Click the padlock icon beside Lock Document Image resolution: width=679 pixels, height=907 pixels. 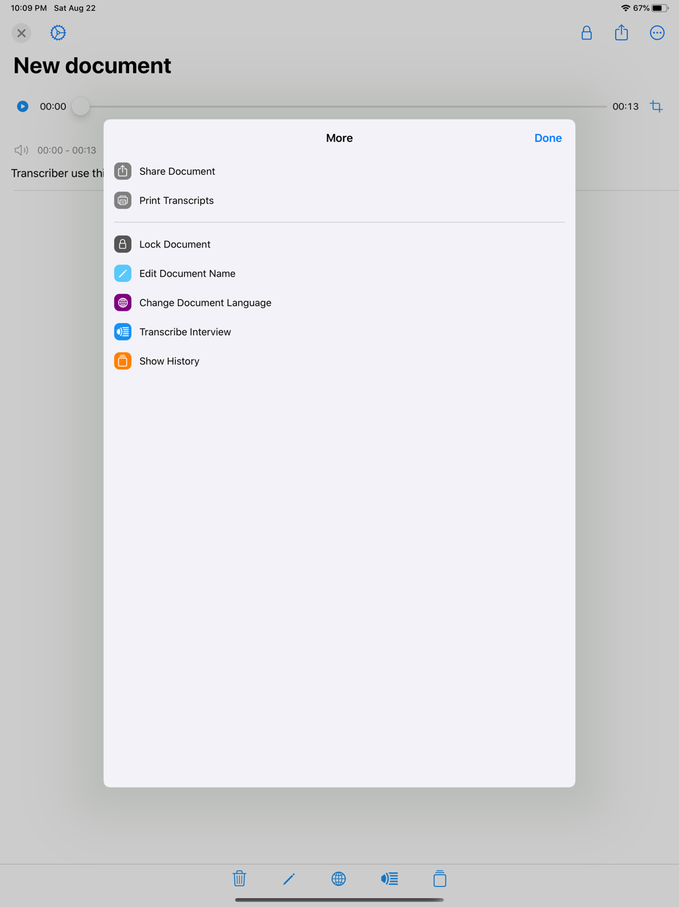click(x=123, y=244)
